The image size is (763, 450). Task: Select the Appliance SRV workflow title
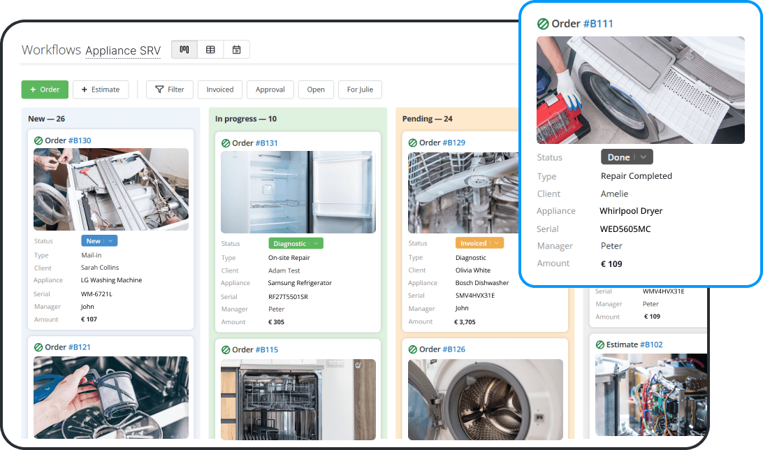[x=123, y=50]
